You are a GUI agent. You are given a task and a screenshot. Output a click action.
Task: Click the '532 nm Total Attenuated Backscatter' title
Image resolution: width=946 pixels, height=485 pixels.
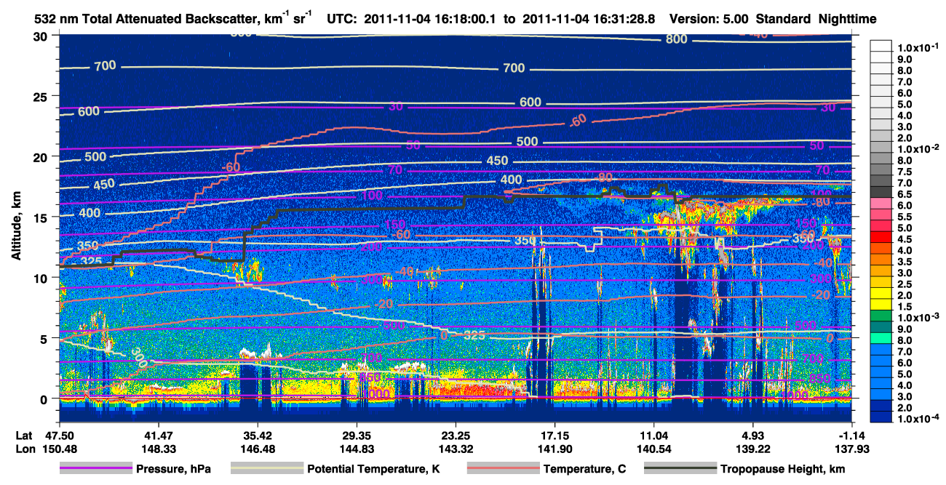click(145, 19)
